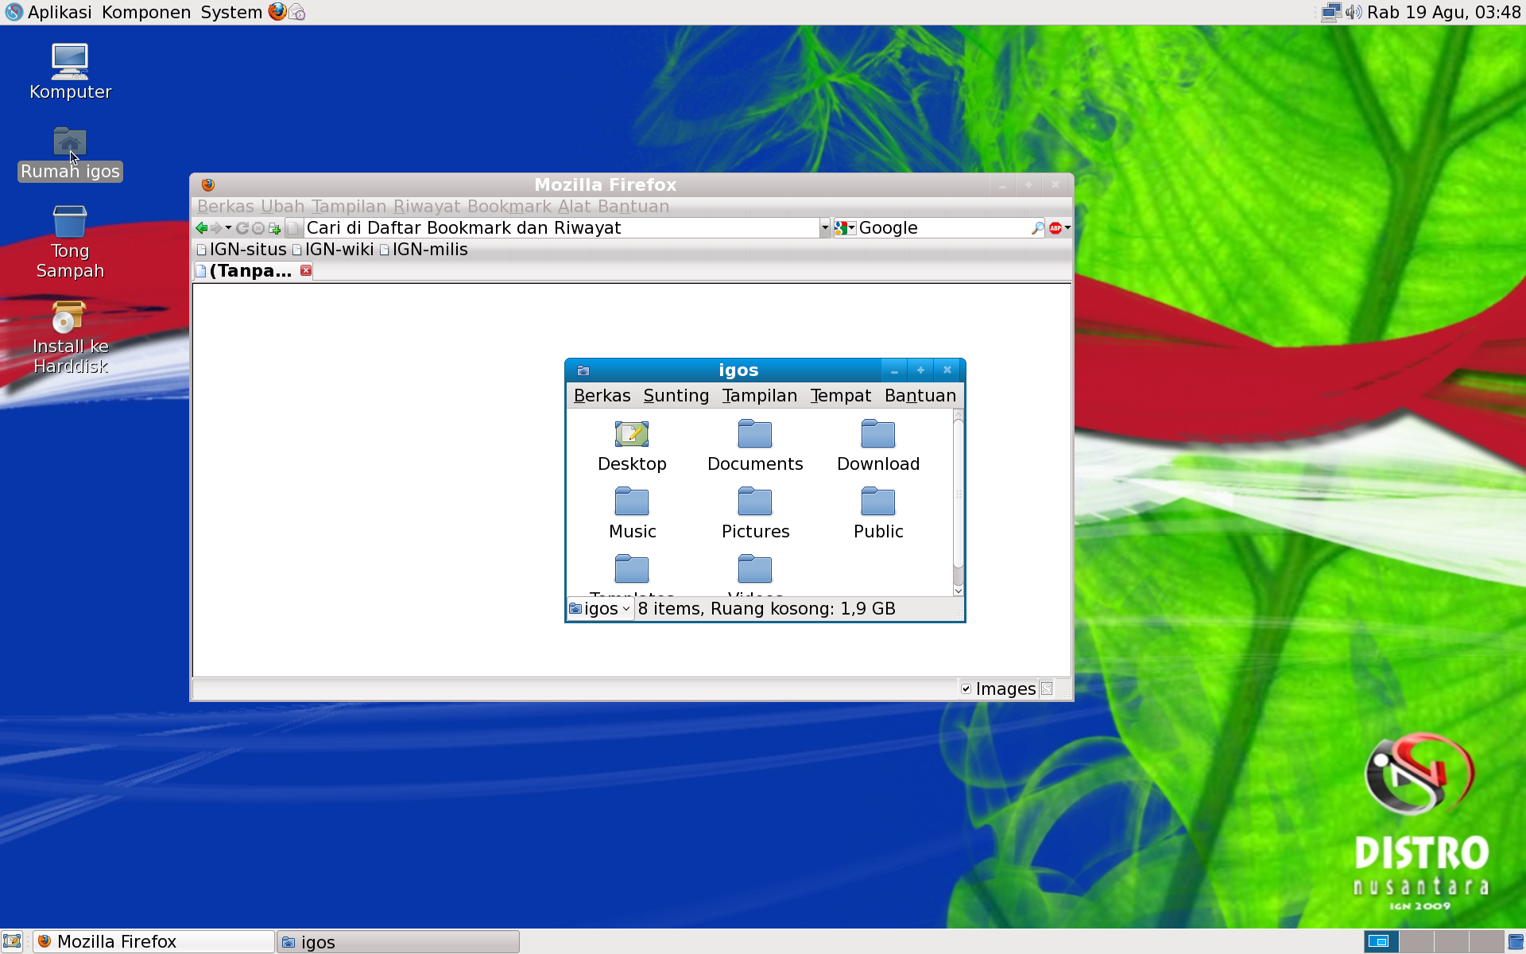1526x954 pixels.
Task: Open the igos location dropdown in status bar
Action: (600, 609)
